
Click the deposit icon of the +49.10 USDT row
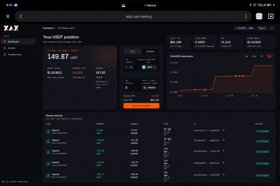[48, 152]
